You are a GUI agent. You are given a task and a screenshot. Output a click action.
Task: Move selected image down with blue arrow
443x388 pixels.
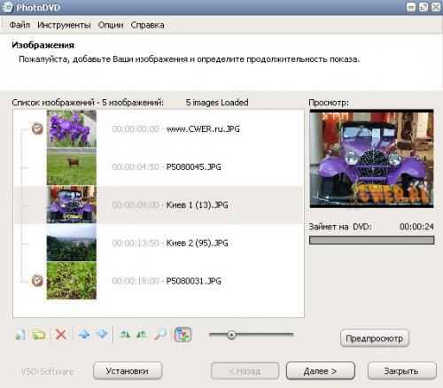click(x=102, y=335)
